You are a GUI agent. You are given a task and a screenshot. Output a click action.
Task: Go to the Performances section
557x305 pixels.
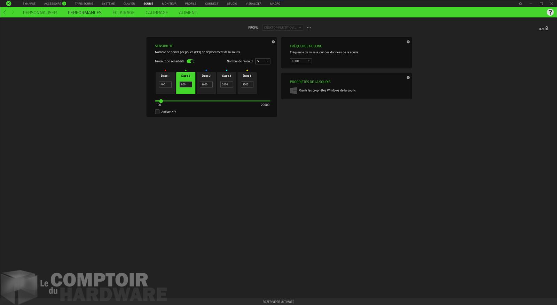click(x=85, y=13)
